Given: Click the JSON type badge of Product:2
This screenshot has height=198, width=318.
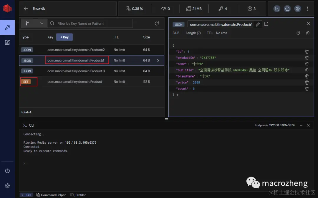Looking at the screenshot, I should pyautogui.click(x=27, y=50).
